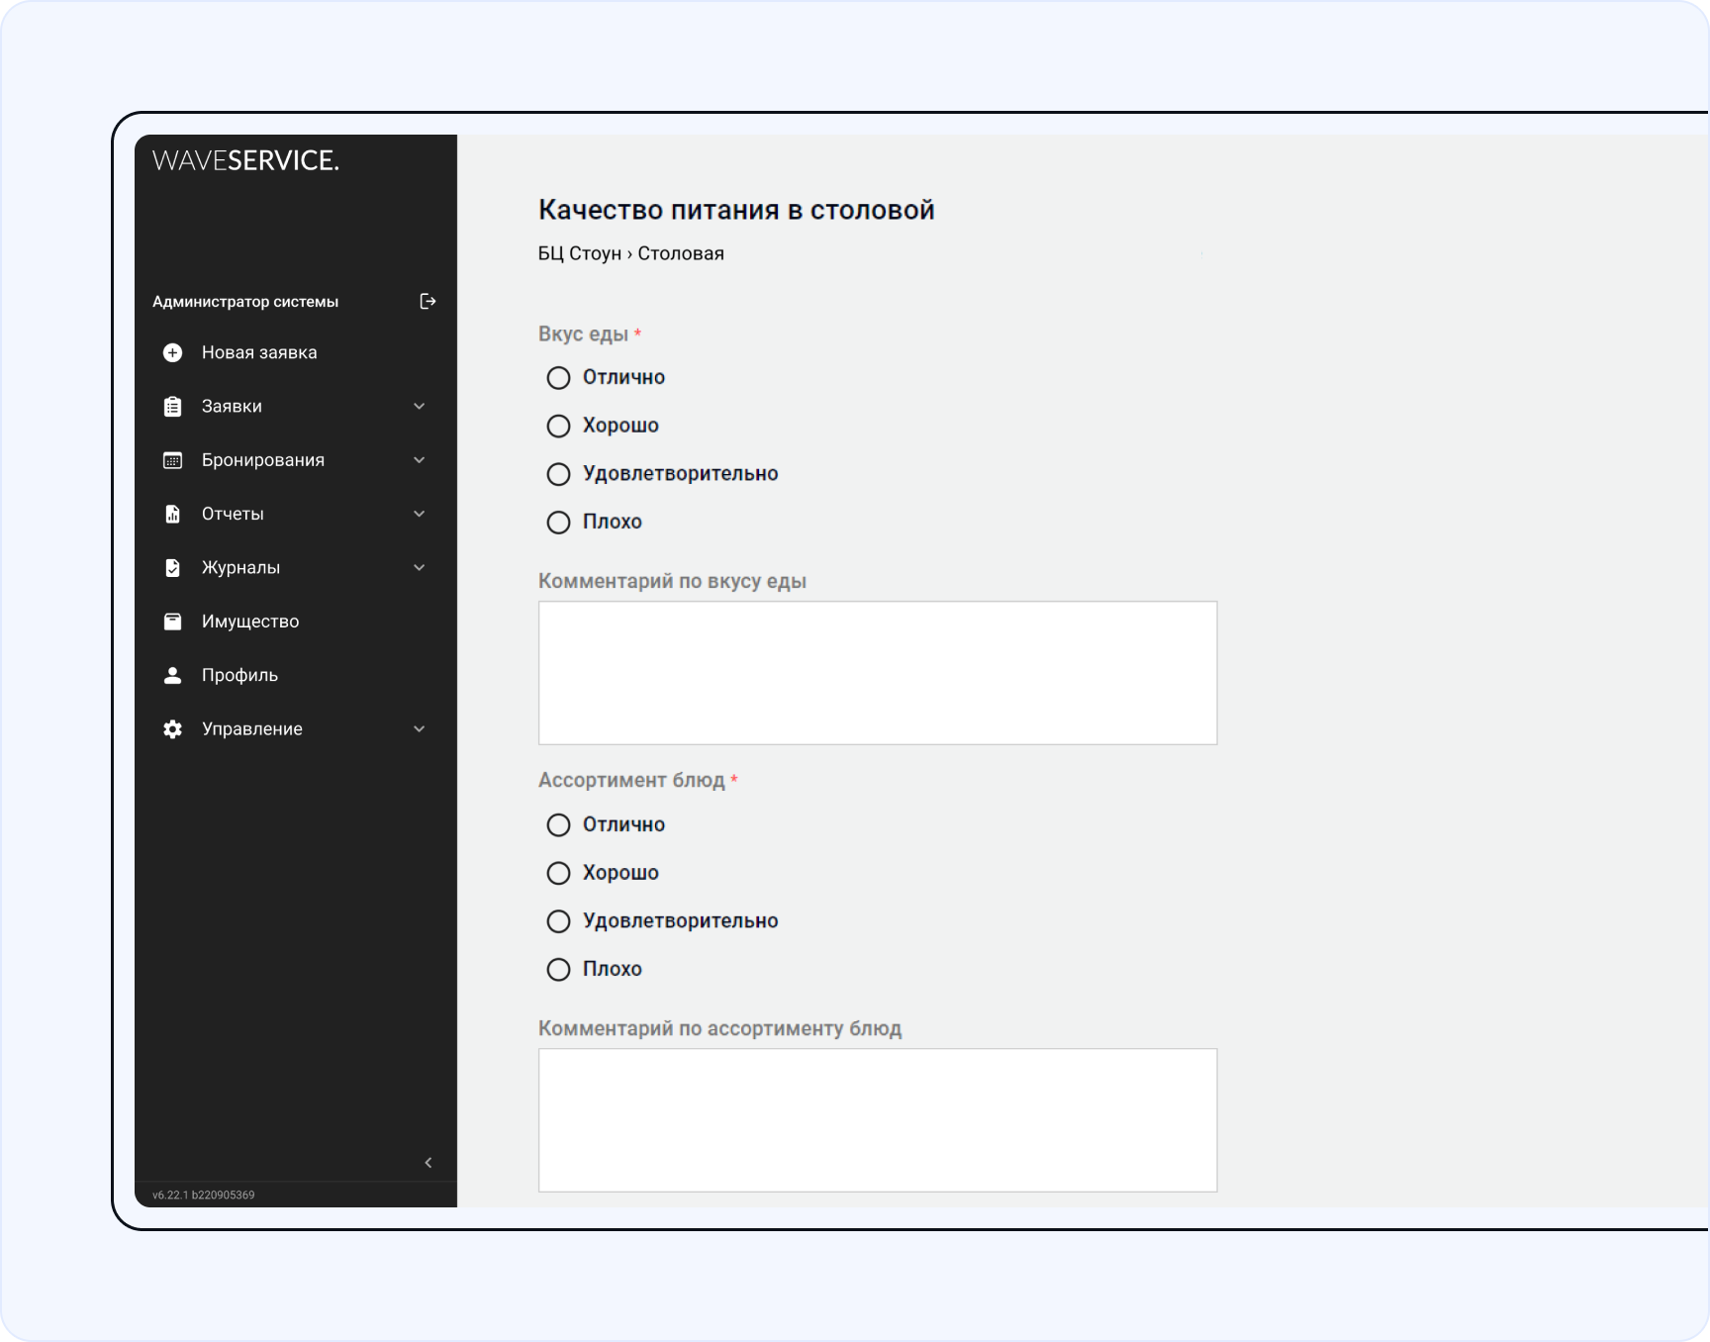Image resolution: width=1710 pixels, height=1342 pixels.
Task: Select Плохо under Ассортимент блюд
Action: [x=559, y=969]
